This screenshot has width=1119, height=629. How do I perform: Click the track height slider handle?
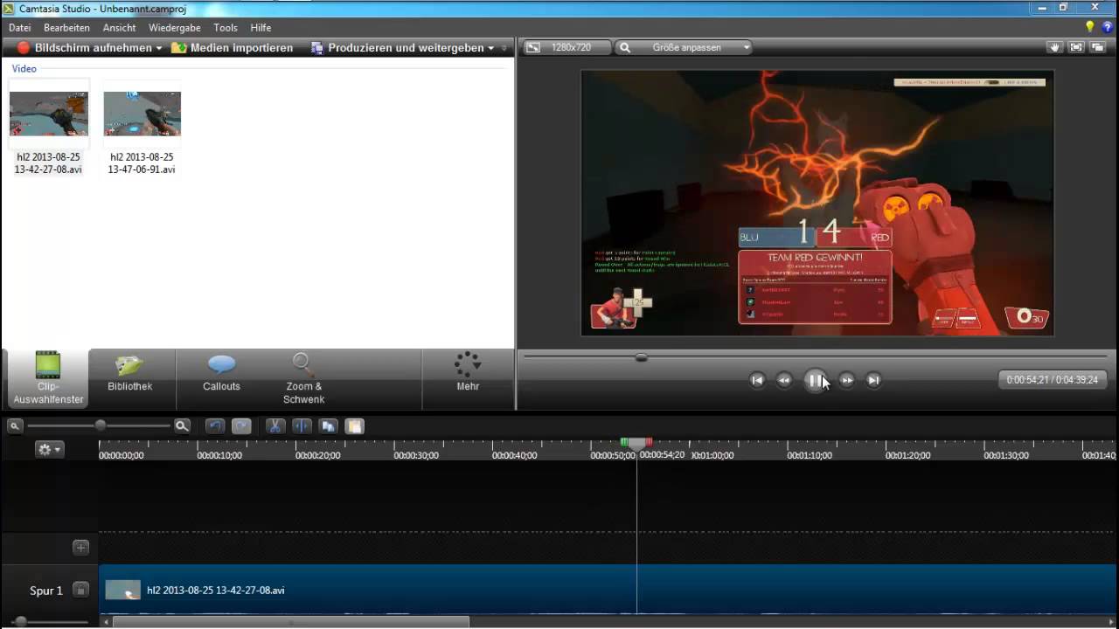21,621
